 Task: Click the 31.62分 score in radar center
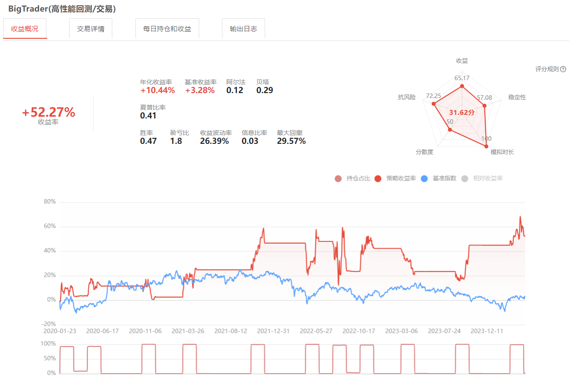[462, 113]
